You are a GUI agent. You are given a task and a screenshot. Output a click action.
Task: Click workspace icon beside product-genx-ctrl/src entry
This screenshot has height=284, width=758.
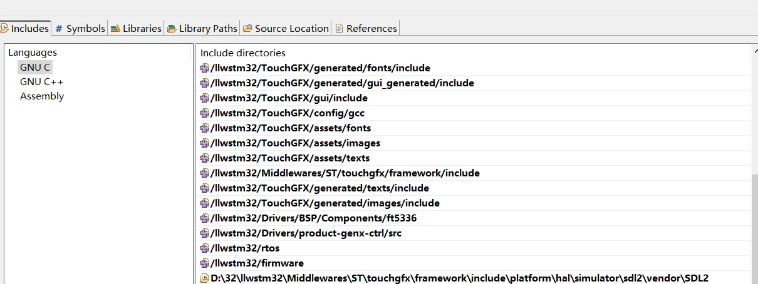(x=204, y=233)
